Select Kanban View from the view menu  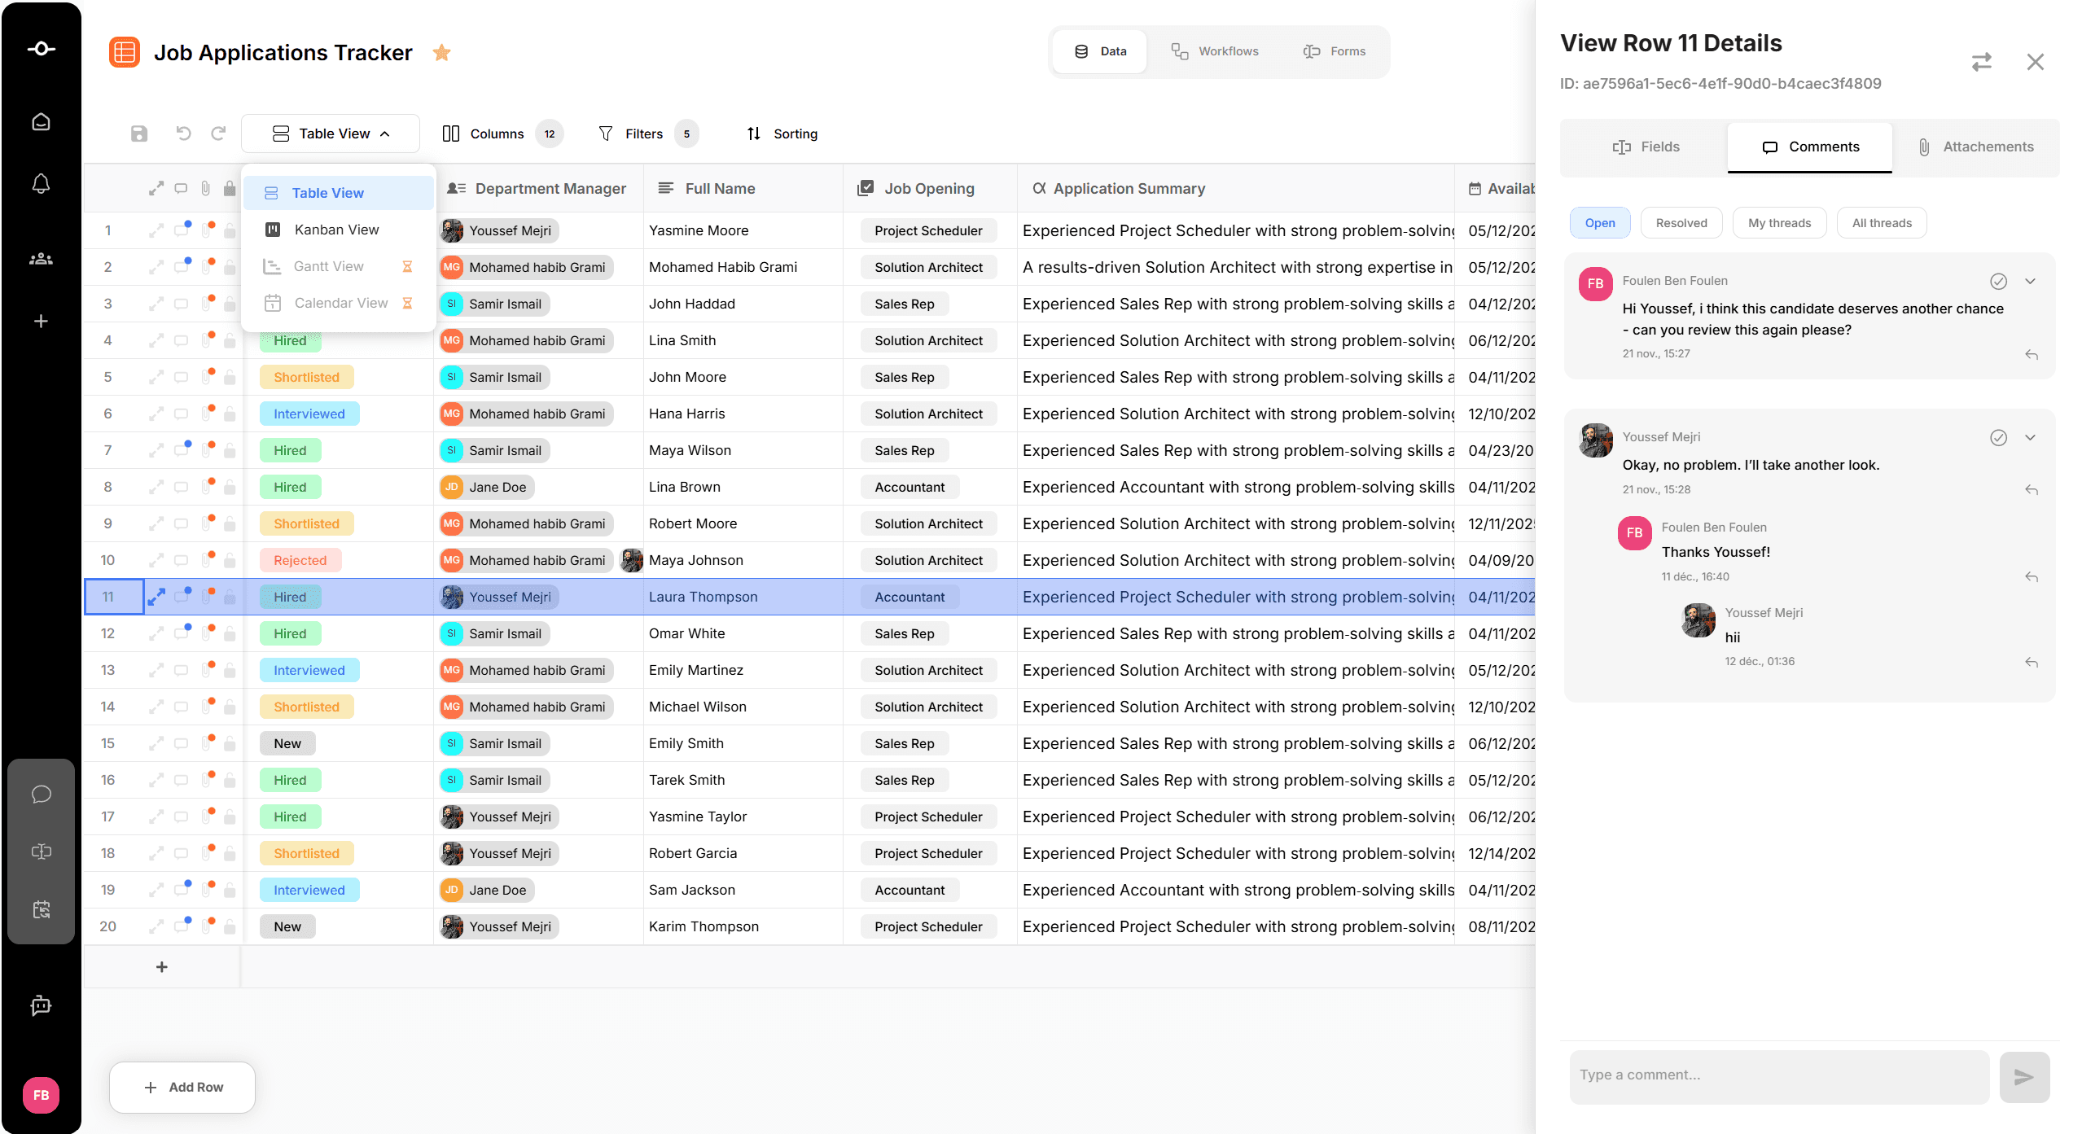[336, 230]
